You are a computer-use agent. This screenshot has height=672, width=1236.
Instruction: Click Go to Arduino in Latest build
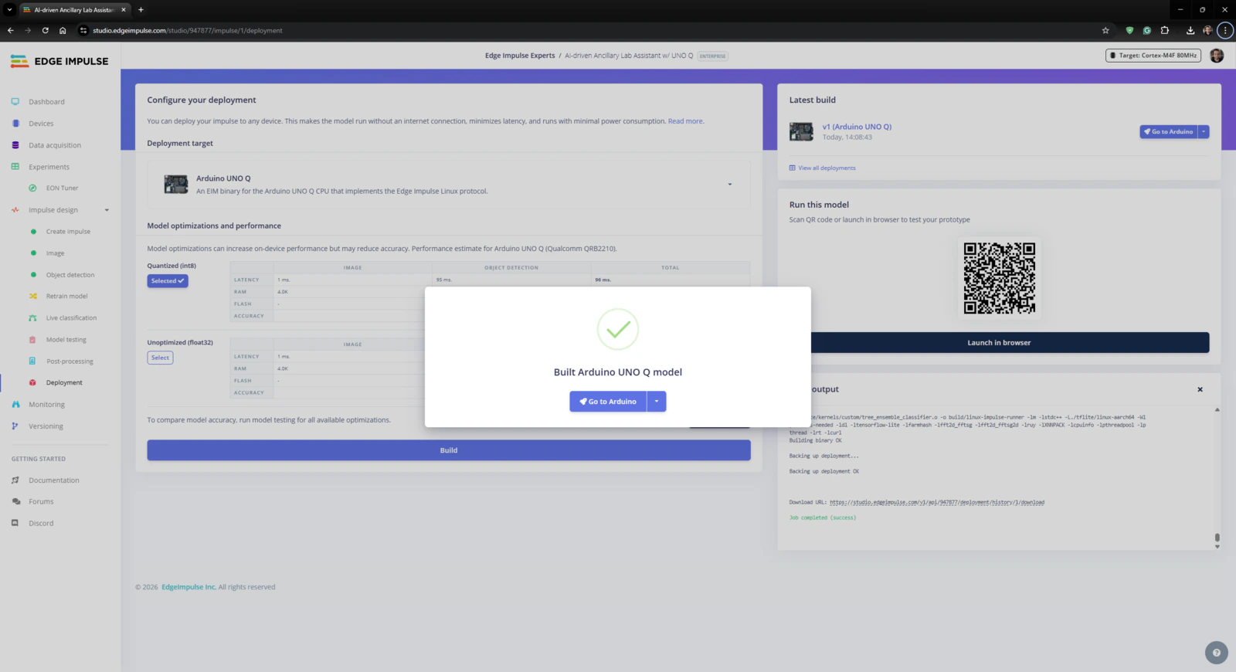click(1169, 132)
